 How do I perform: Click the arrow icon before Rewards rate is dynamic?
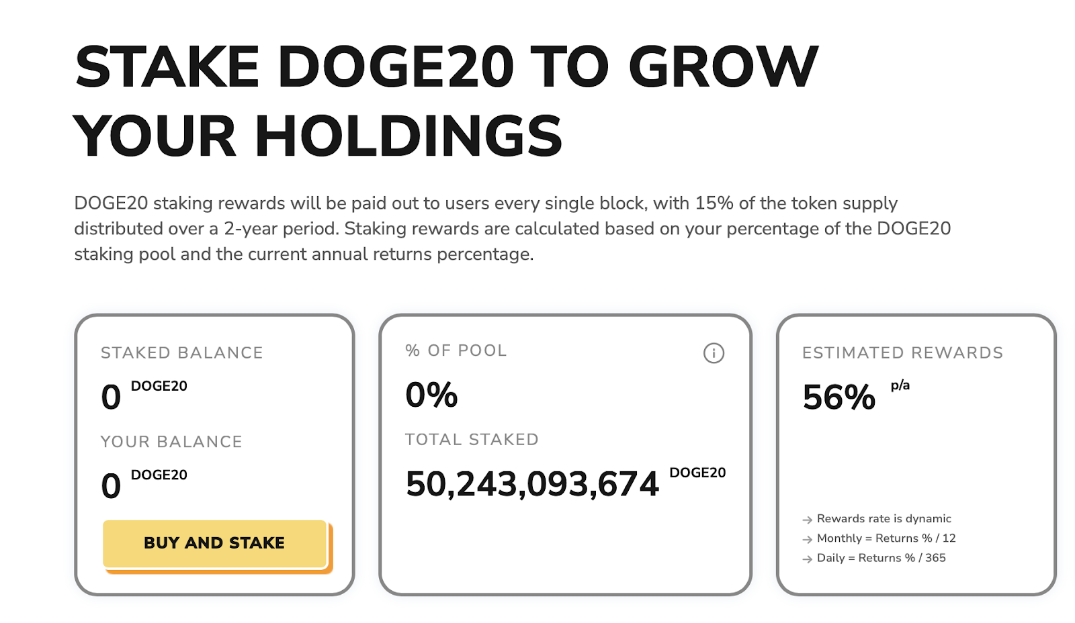tap(807, 520)
